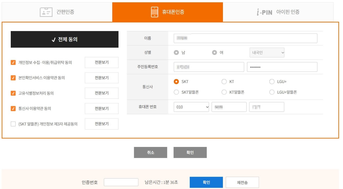
Task: Select the 남 gender radio button
Action: coord(176,53)
